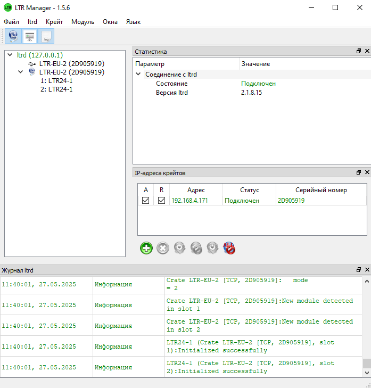
Task: Float the IP-адреса крейтов panel
Action: (x=359, y=172)
